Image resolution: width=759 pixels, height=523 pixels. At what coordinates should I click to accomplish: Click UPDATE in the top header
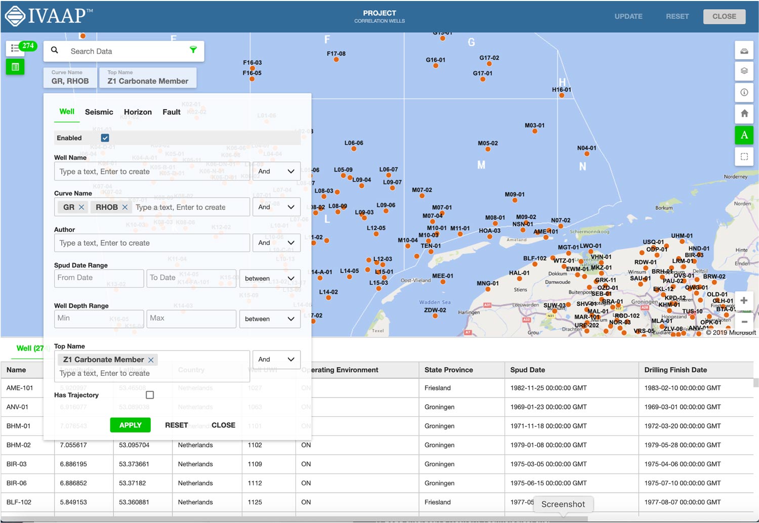(x=628, y=16)
